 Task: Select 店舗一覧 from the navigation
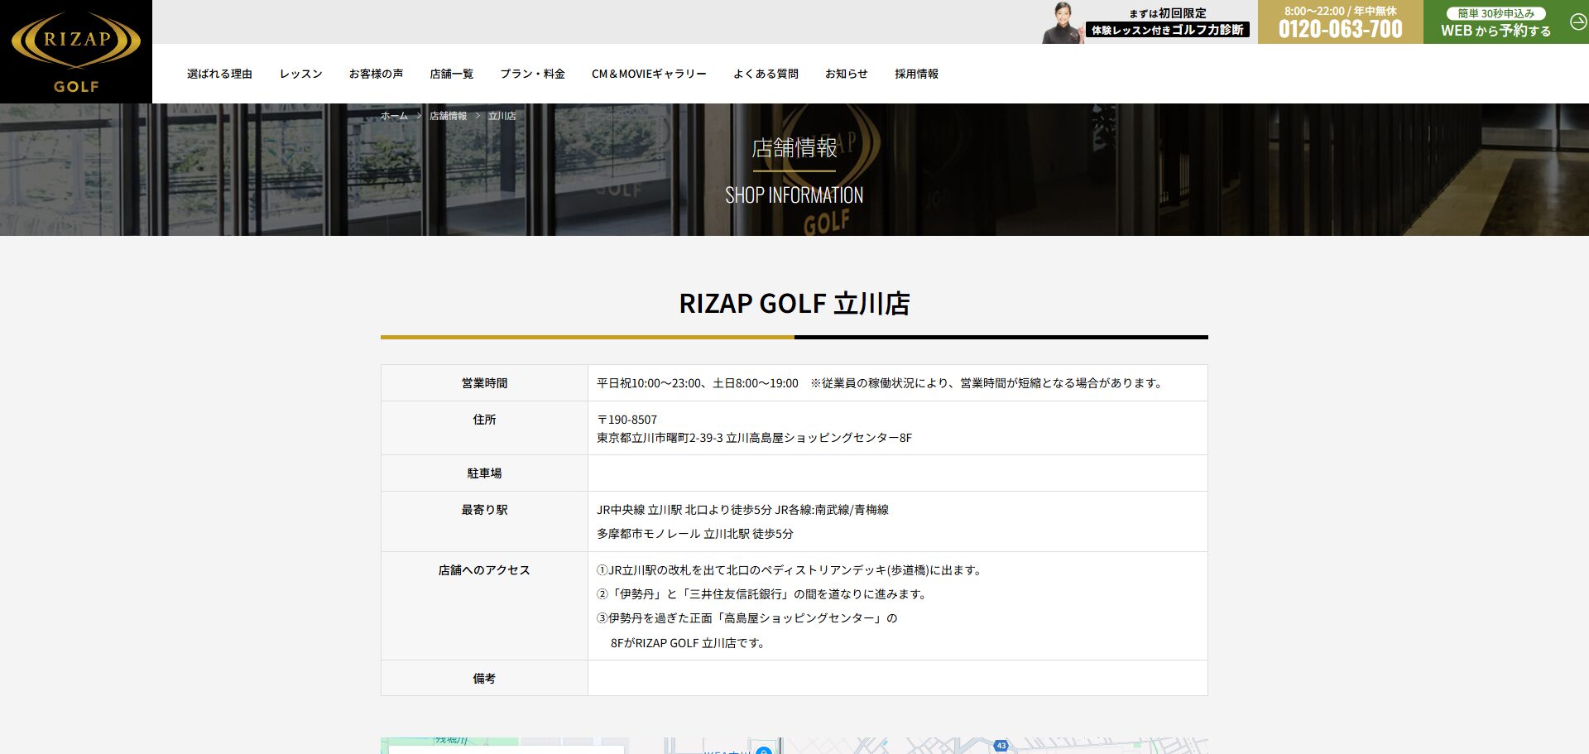click(452, 74)
